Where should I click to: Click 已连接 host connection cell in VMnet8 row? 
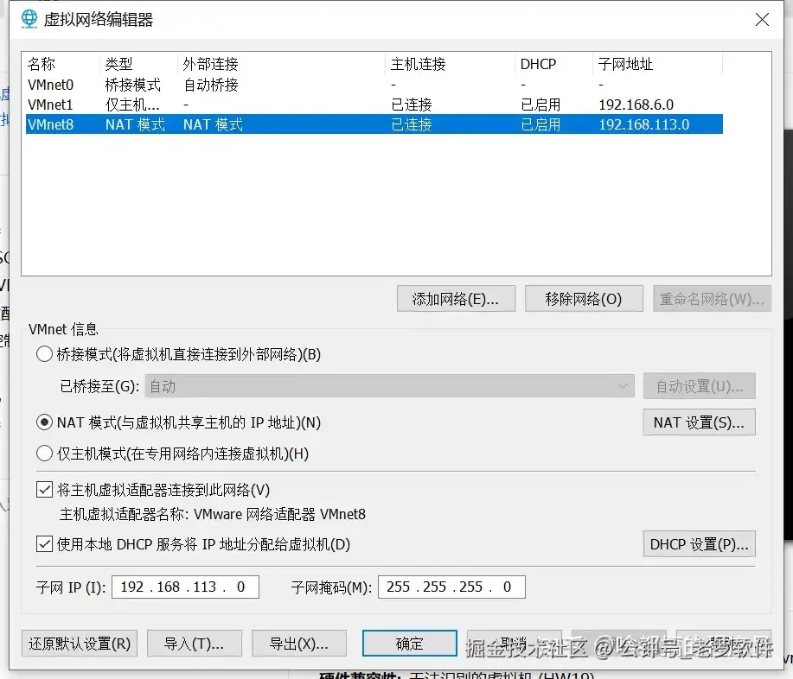coord(411,124)
